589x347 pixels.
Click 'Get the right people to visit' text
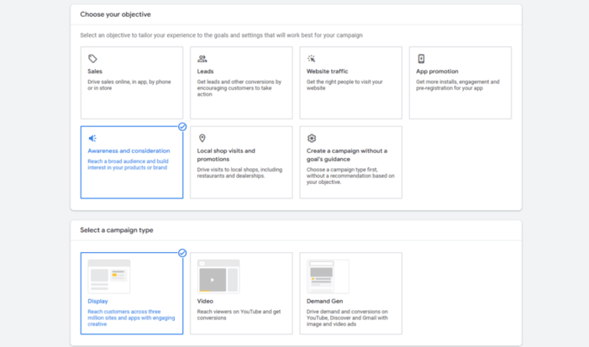tap(344, 85)
